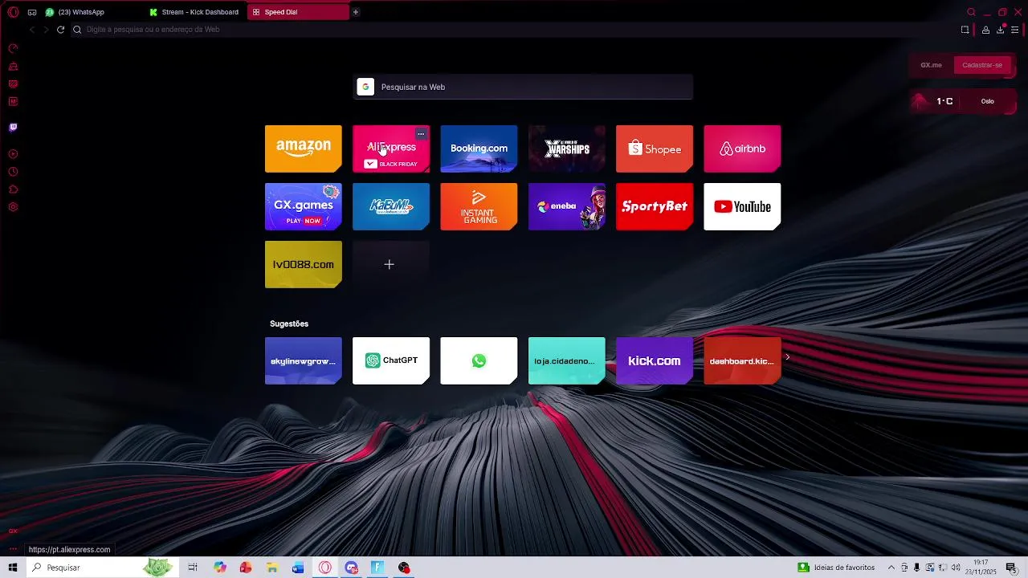Open AliExpress tile three-dots menu
This screenshot has height=578, width=1028.
coord(421,134)
